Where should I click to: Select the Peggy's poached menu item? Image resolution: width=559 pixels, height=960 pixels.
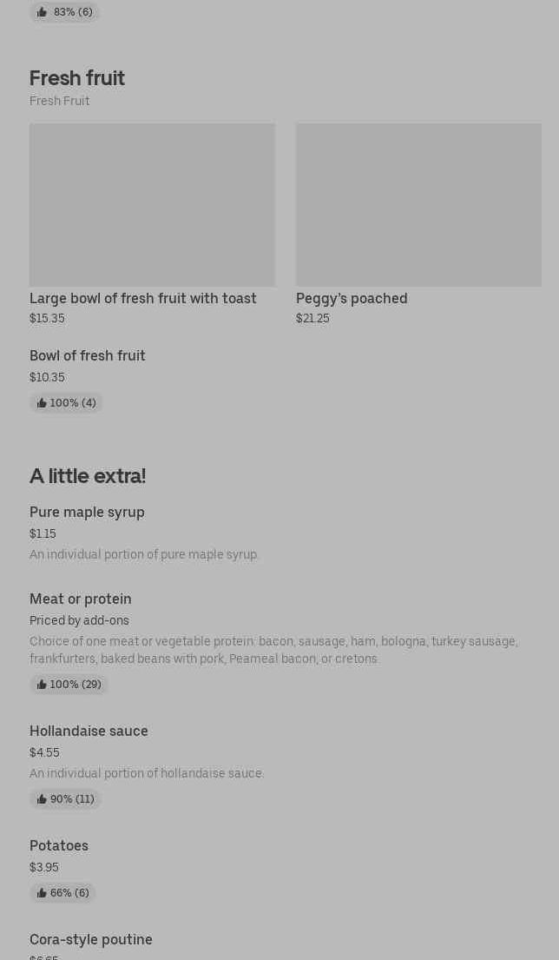[x=352, y=298]
